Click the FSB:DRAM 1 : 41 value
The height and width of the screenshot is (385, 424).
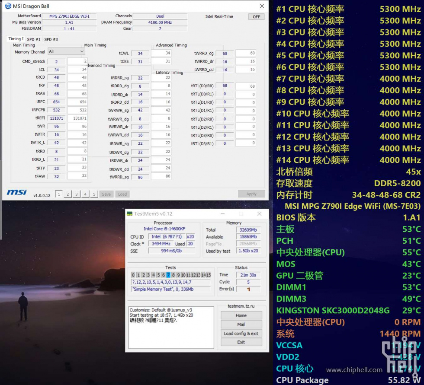pos(69,29)
